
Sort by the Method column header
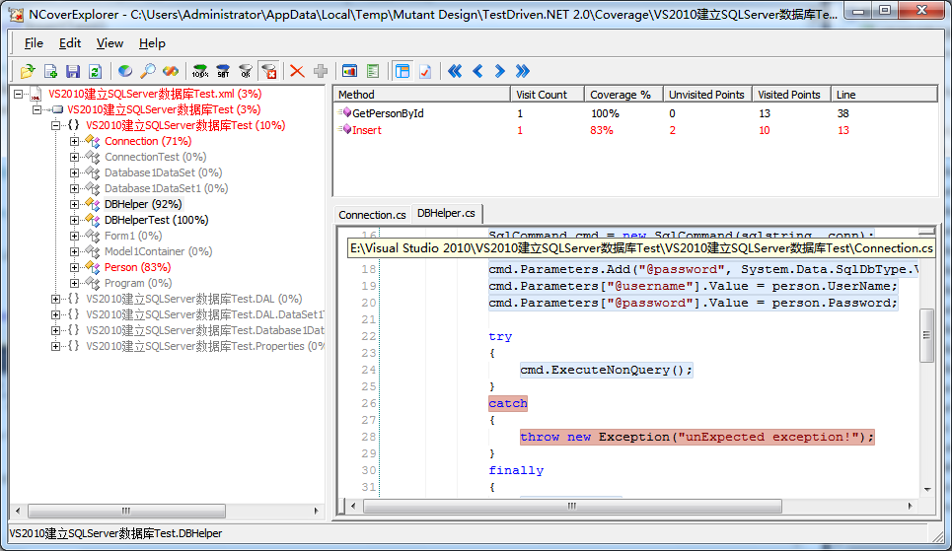click(x=421, y=95)
